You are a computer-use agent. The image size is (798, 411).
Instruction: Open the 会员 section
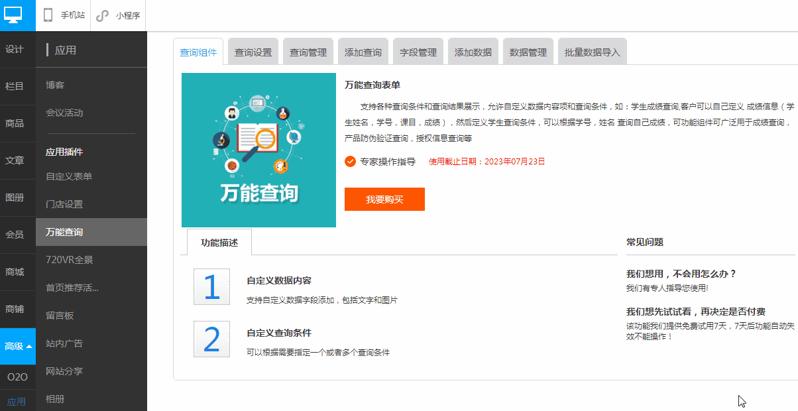tap(15, 235)
